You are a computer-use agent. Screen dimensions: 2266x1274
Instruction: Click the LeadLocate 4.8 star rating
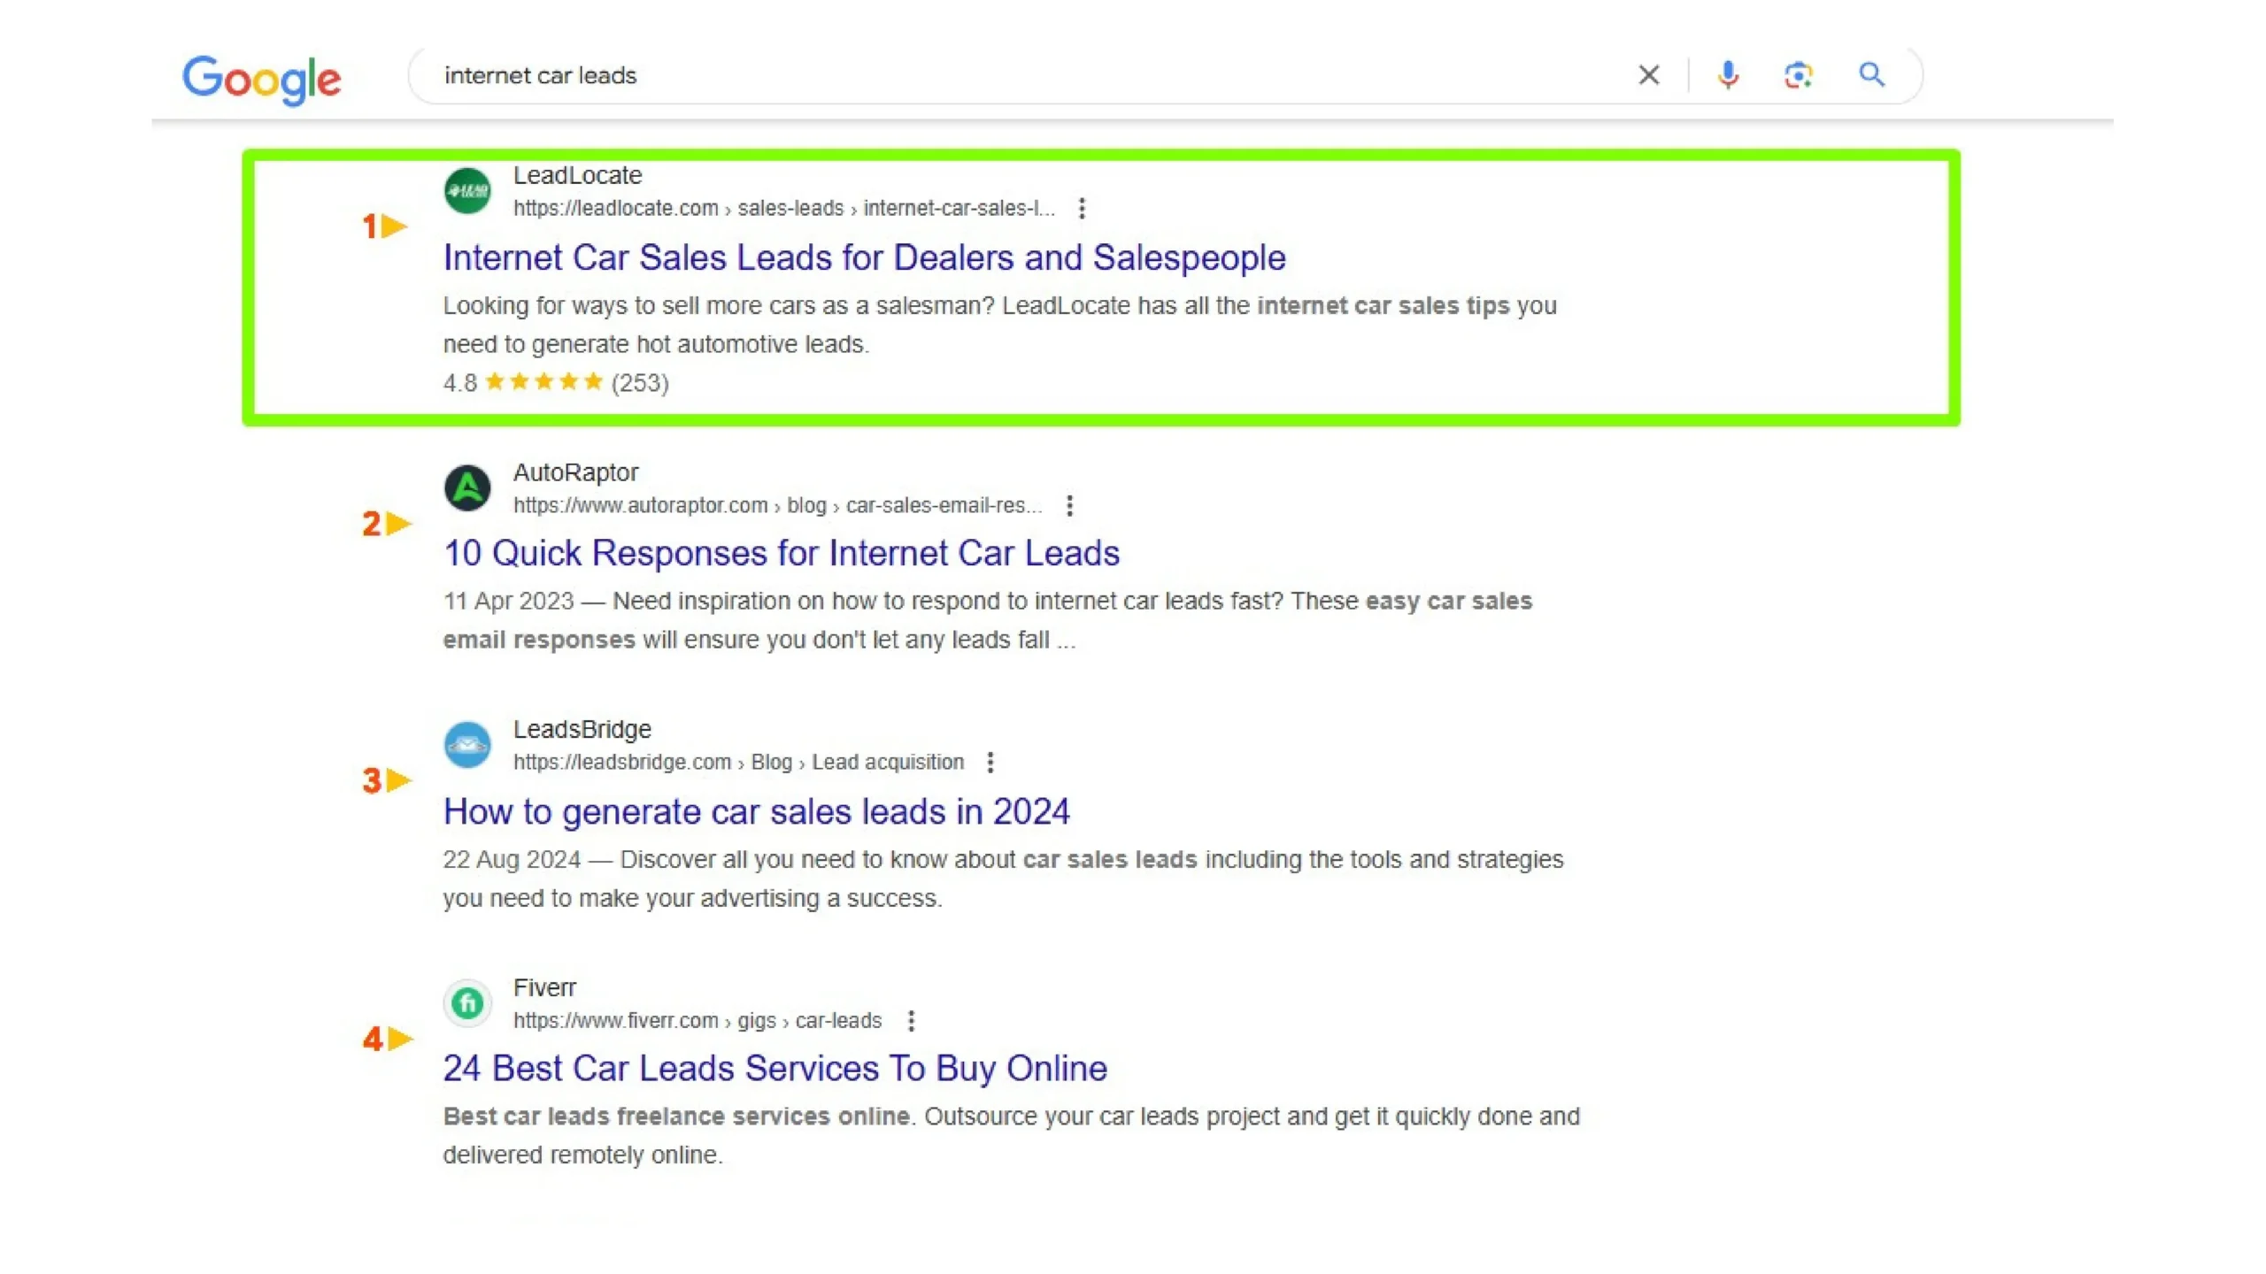[x=543, y=382]
